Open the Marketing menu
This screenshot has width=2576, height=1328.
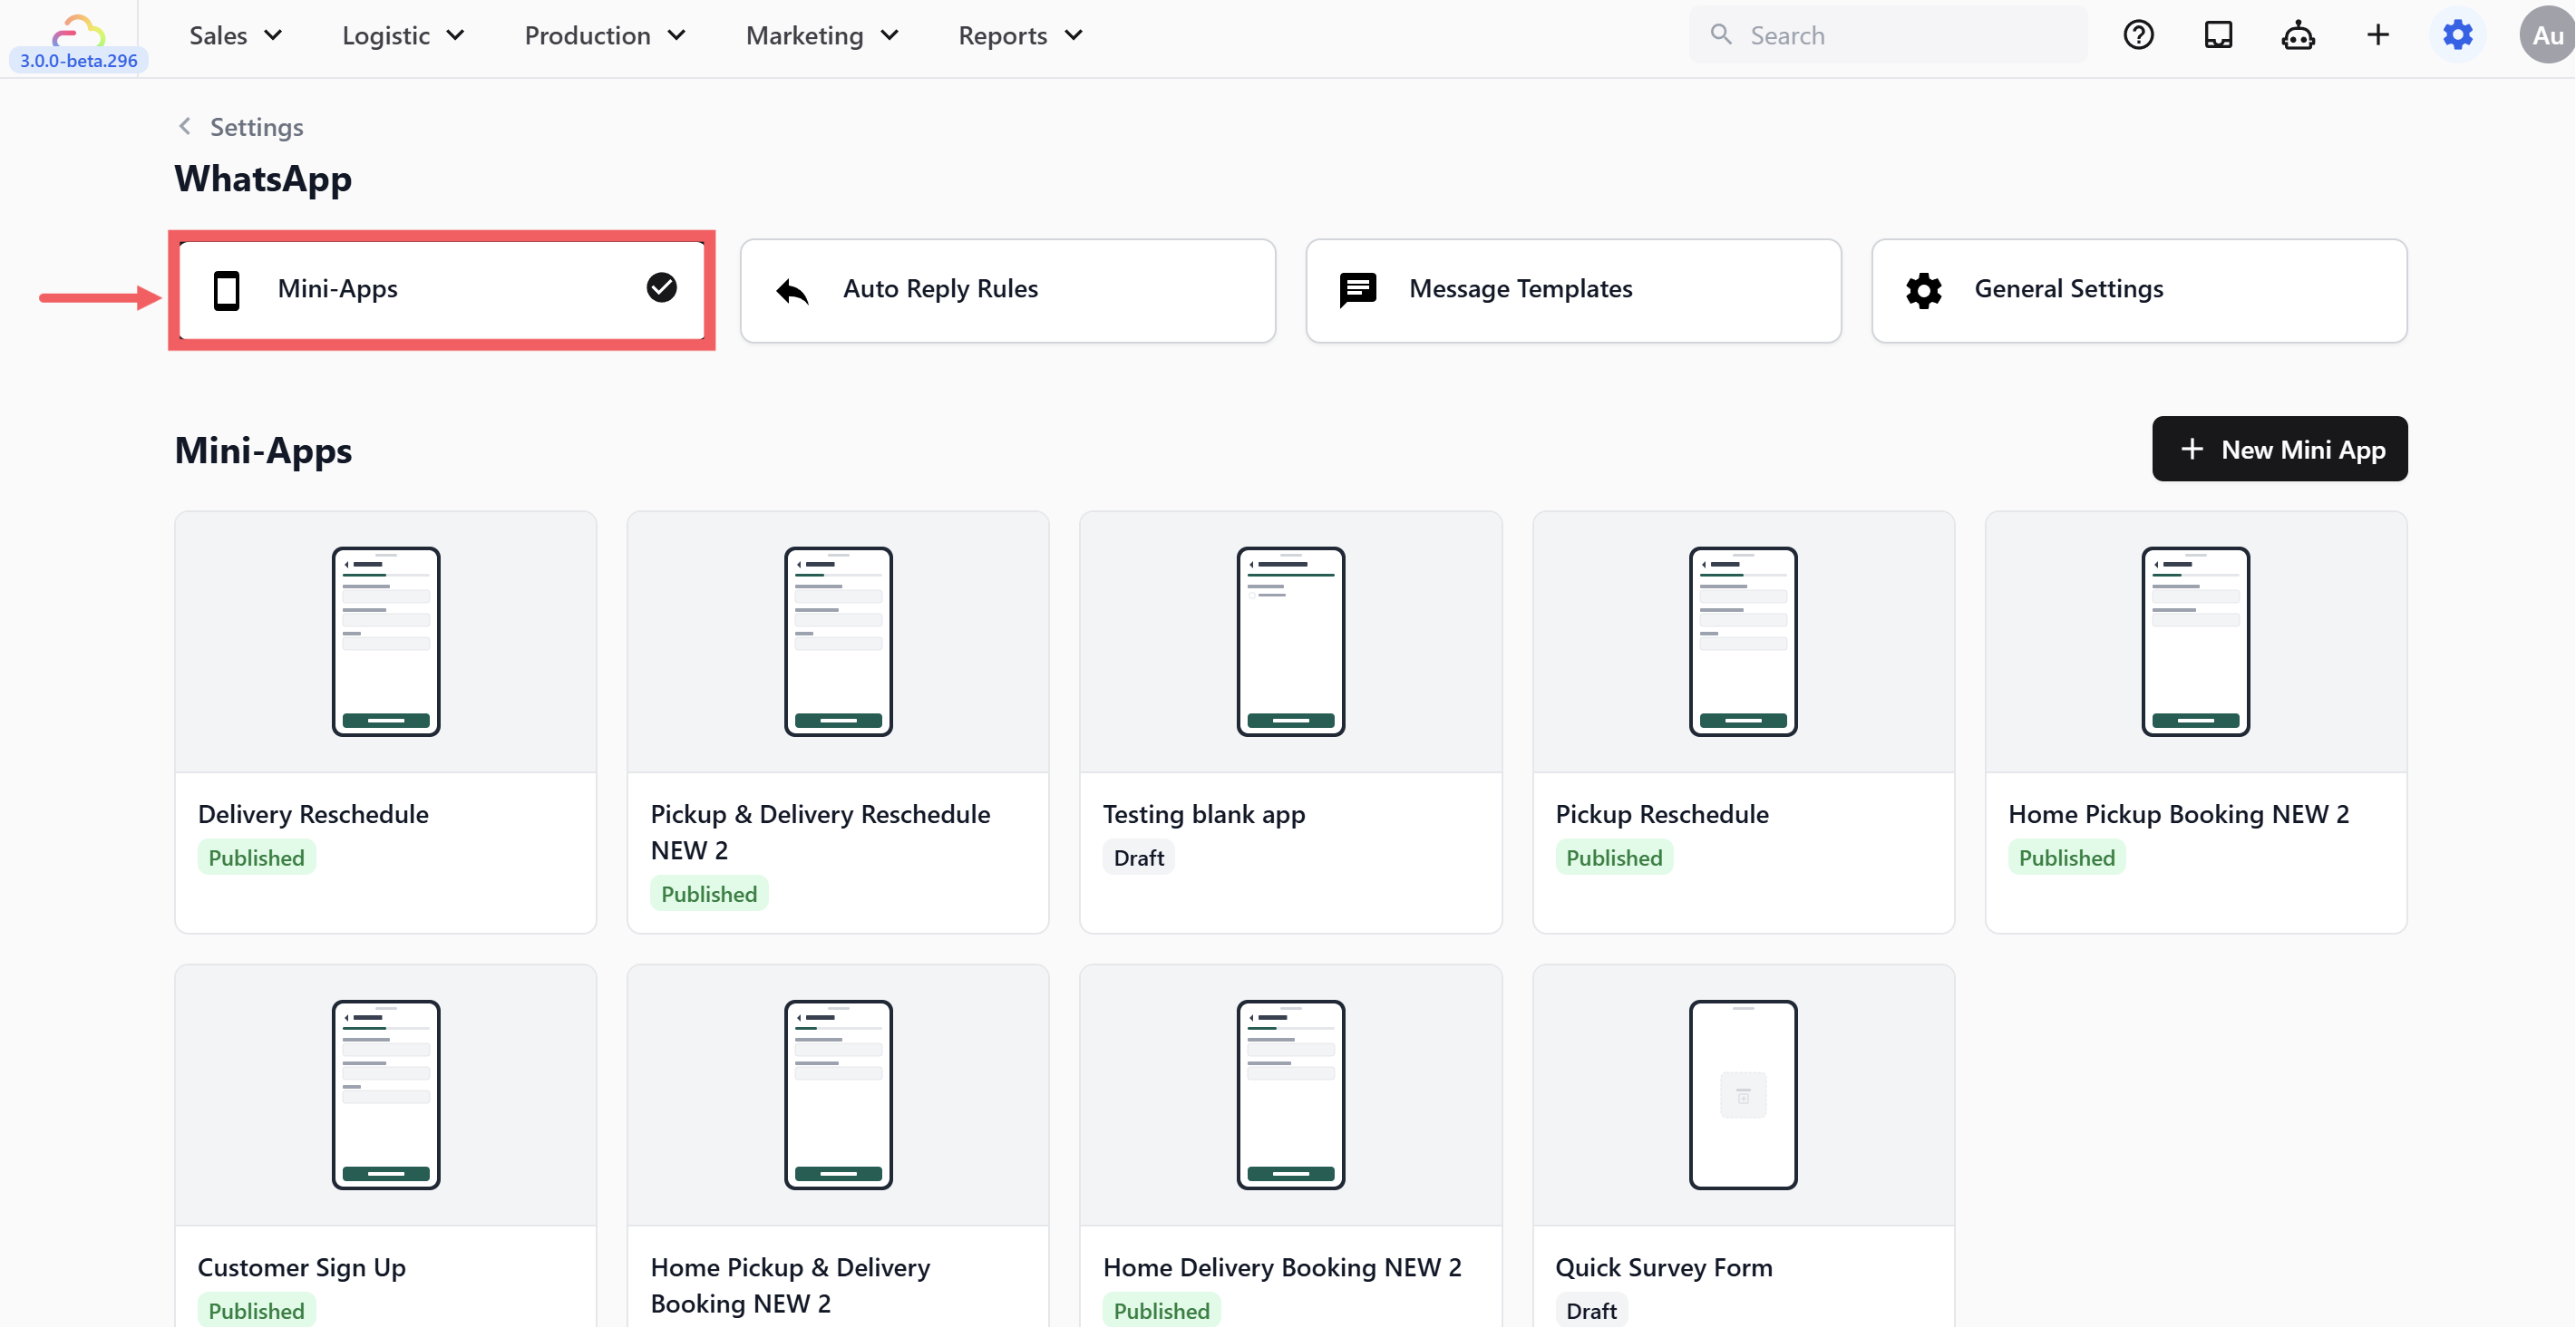(x=822, y=36)
